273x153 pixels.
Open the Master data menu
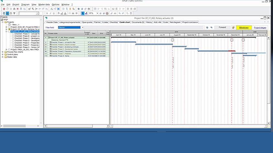pyautogui.click(x=44, y=5)
